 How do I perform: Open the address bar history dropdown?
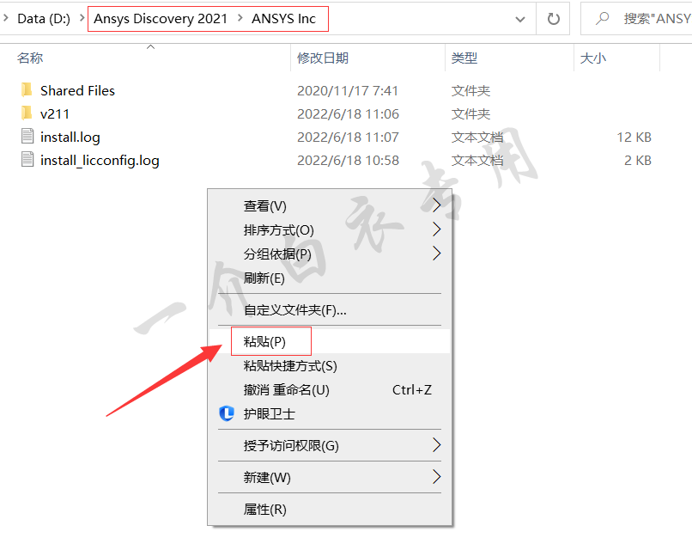tap(520, 19)
